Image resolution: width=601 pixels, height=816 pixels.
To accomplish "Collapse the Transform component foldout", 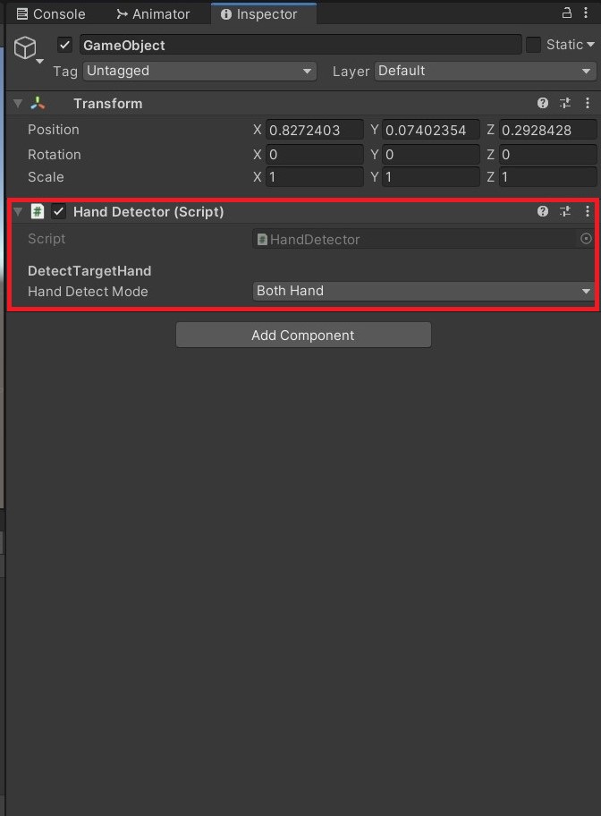I will pyautogui.click(x=18, y=104).
